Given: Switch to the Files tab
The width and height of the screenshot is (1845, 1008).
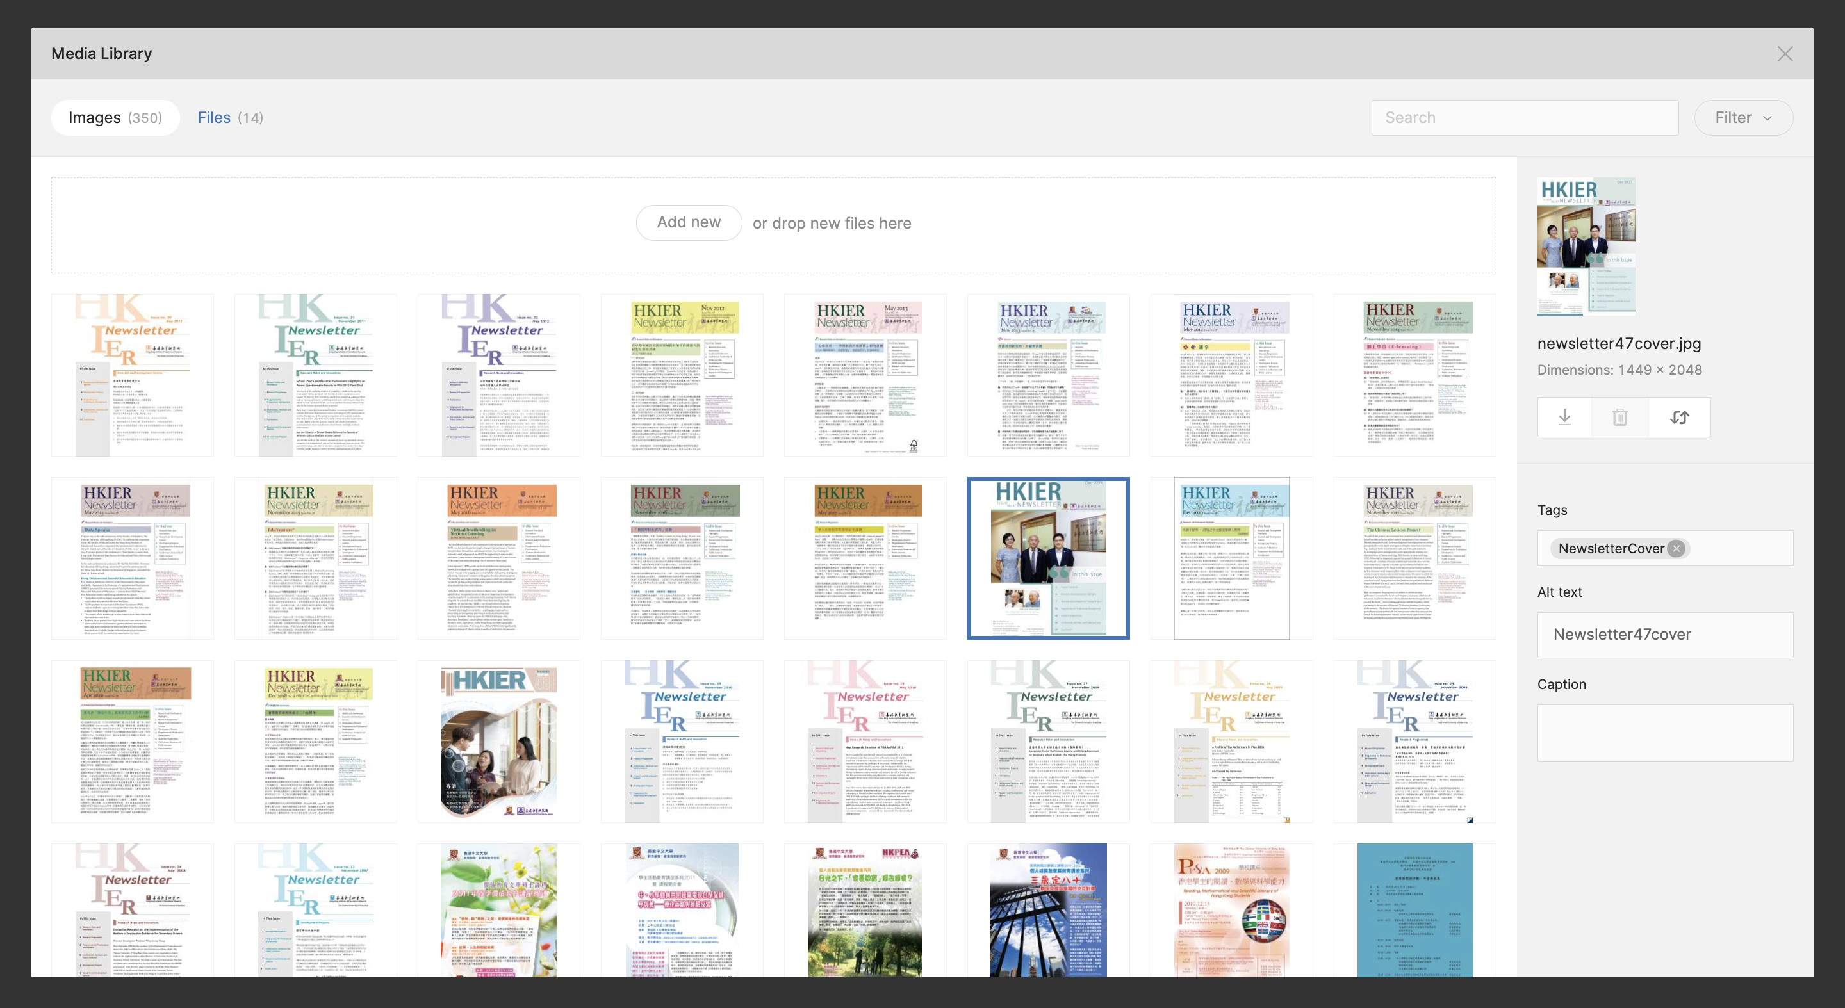Looking at the screenshot, I should (x=230, y=117).
